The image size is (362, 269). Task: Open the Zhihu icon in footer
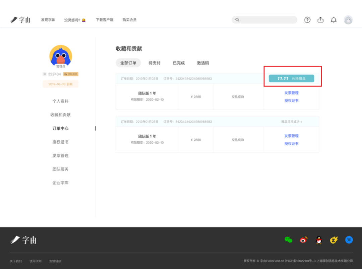pyautogui.click(x=349, y=240)
